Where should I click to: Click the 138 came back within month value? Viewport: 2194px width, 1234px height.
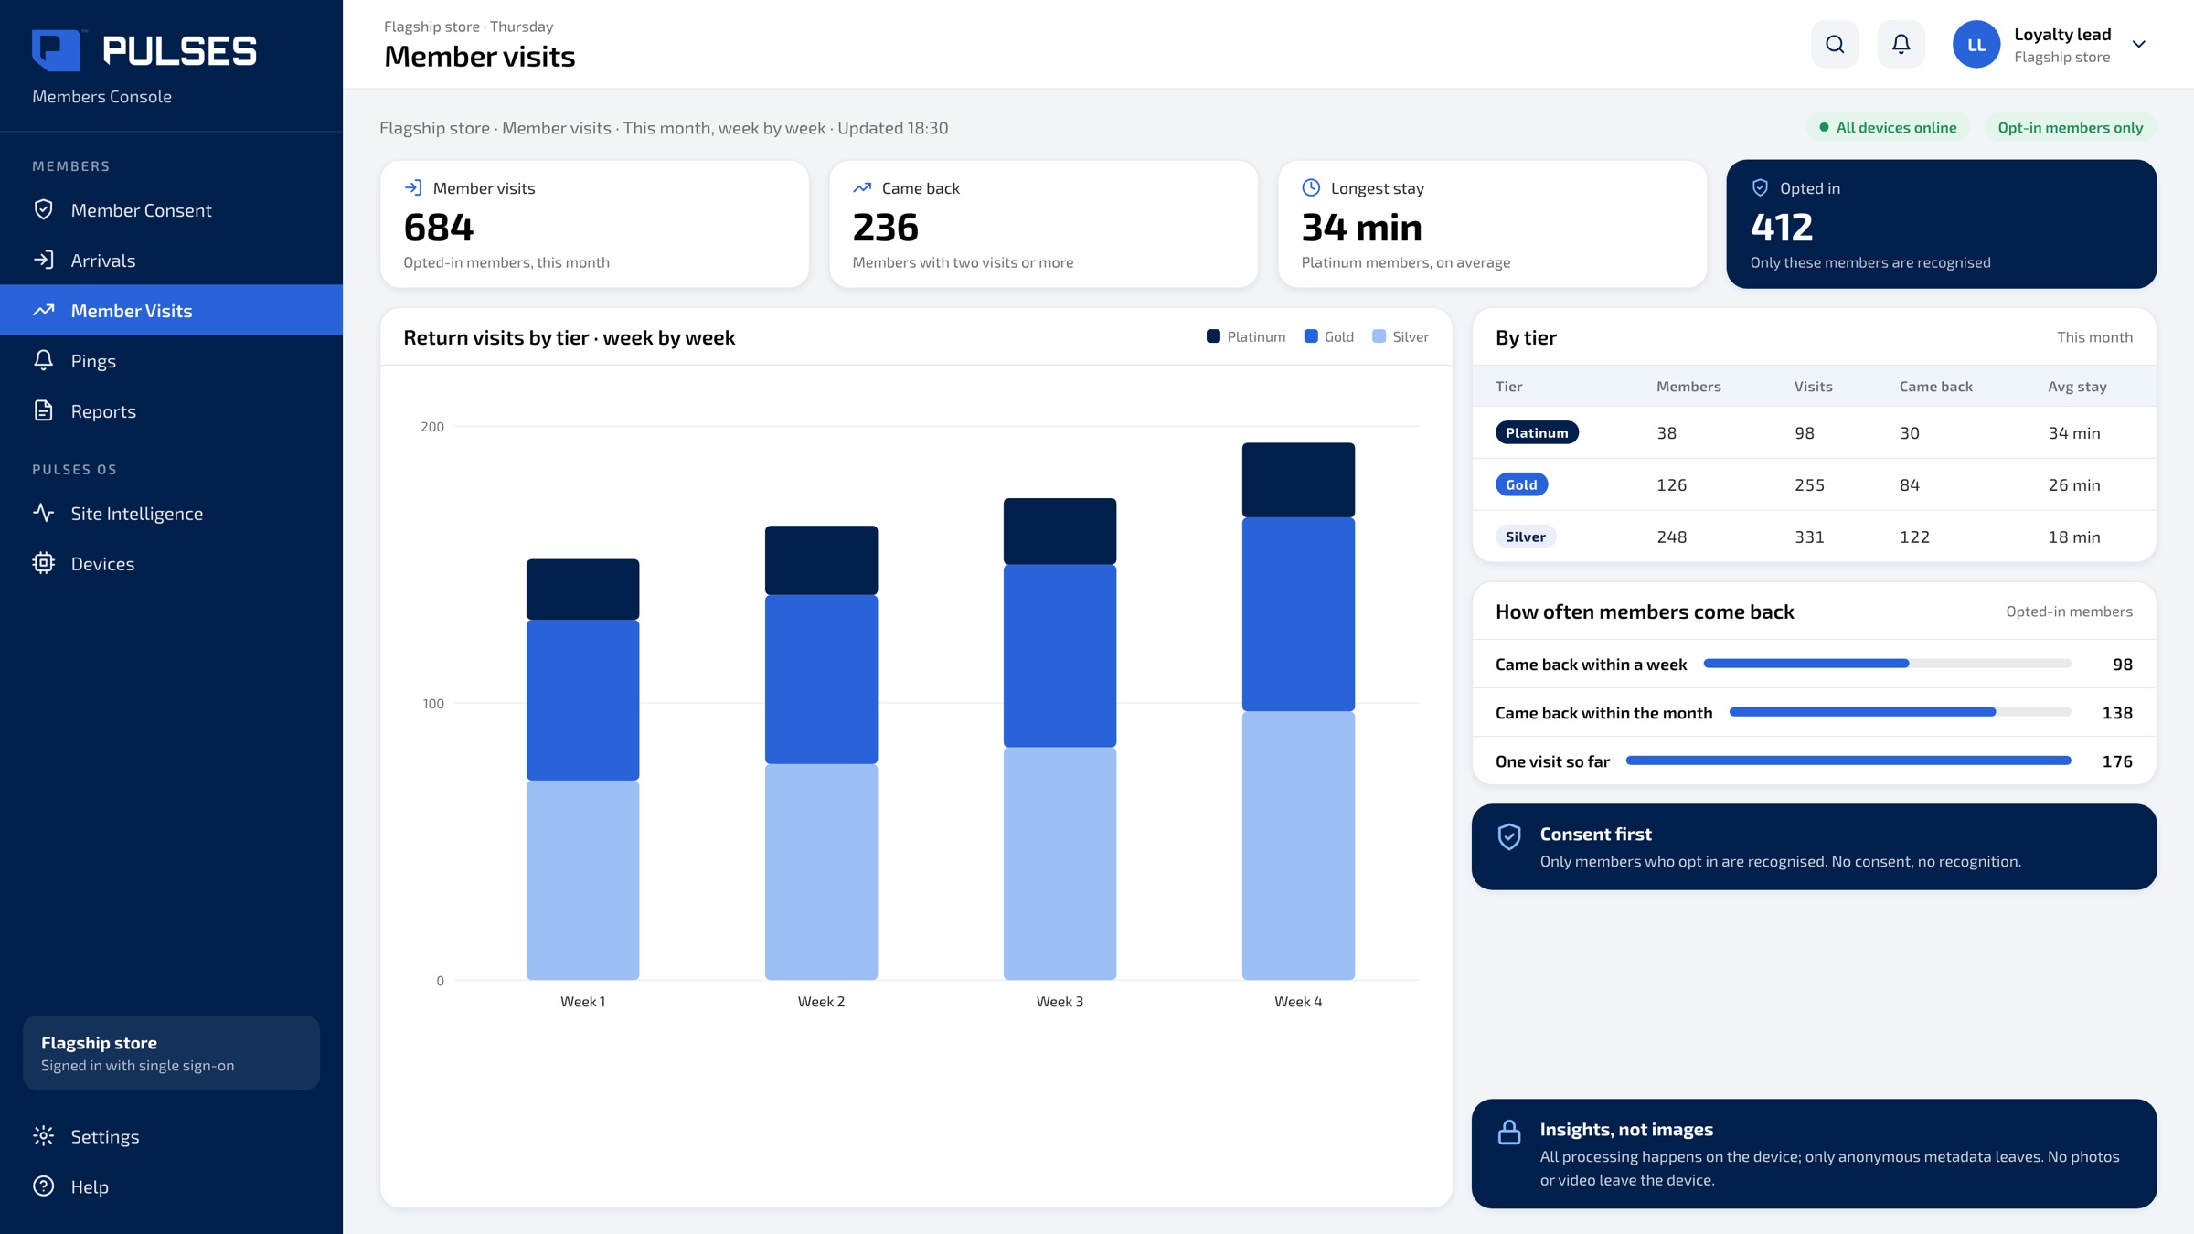[x=2117, y=712]
